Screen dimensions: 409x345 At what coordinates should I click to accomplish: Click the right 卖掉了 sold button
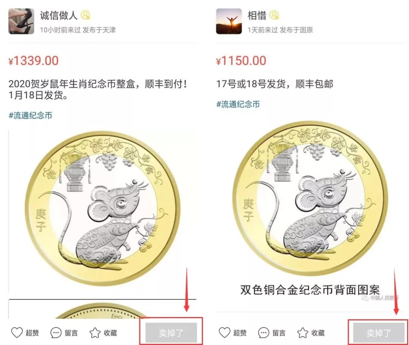378,333
